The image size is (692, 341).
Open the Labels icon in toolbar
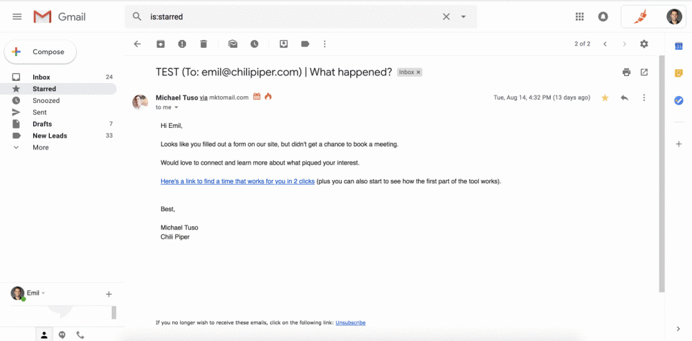pyautogui.click(x=305, y=44)
